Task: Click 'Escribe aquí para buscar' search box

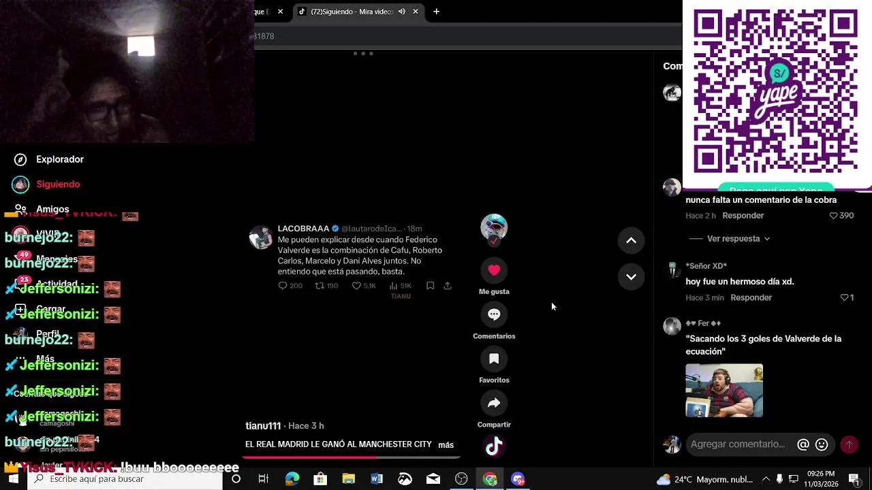Action: (x=125, y=479)
